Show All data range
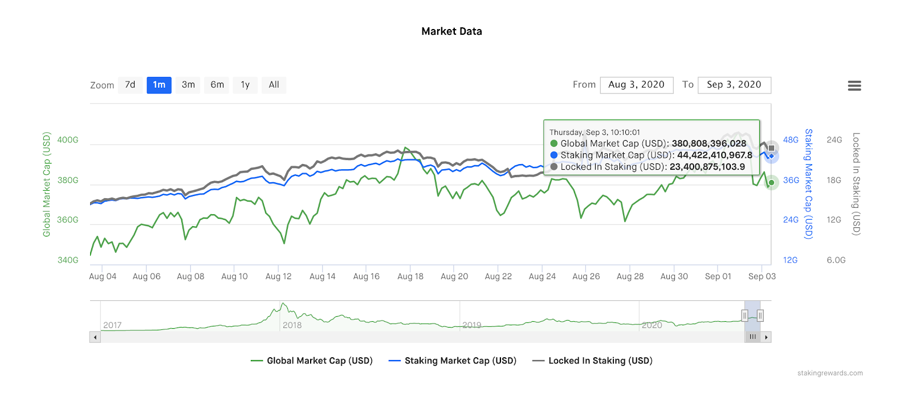Screen dimensions: 912x401 click(x=274, y=85)
